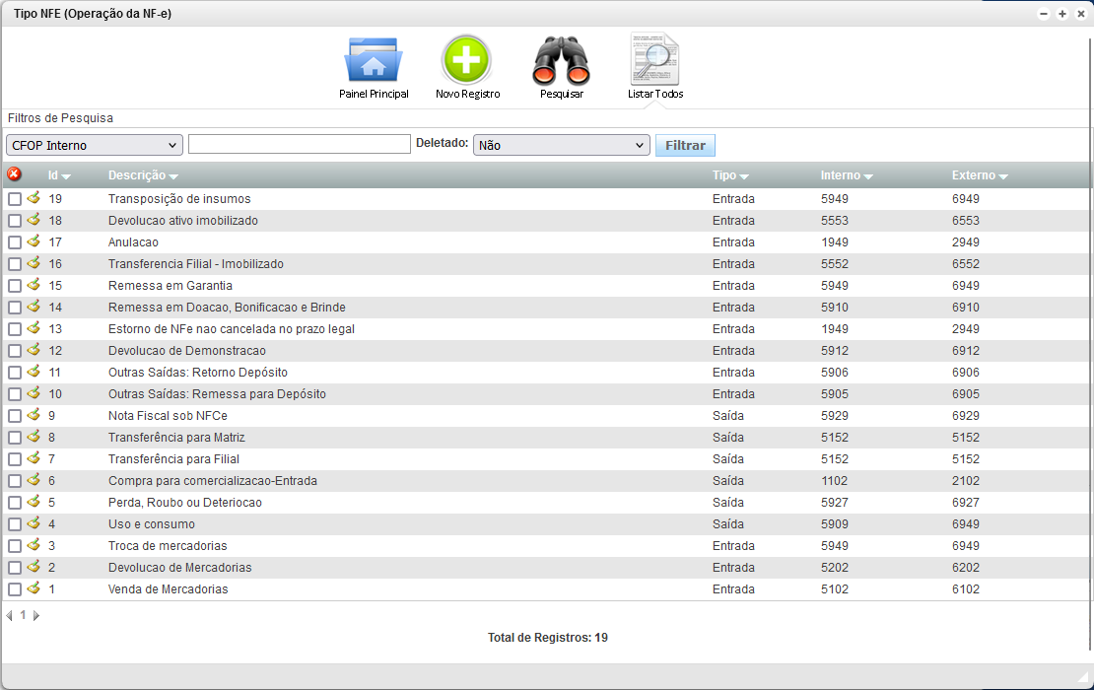Open the Painel Principal home folder icon

373,61
